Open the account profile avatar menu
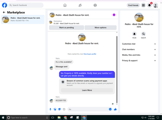This screenshot has width=162, height=120. (156, 5)
